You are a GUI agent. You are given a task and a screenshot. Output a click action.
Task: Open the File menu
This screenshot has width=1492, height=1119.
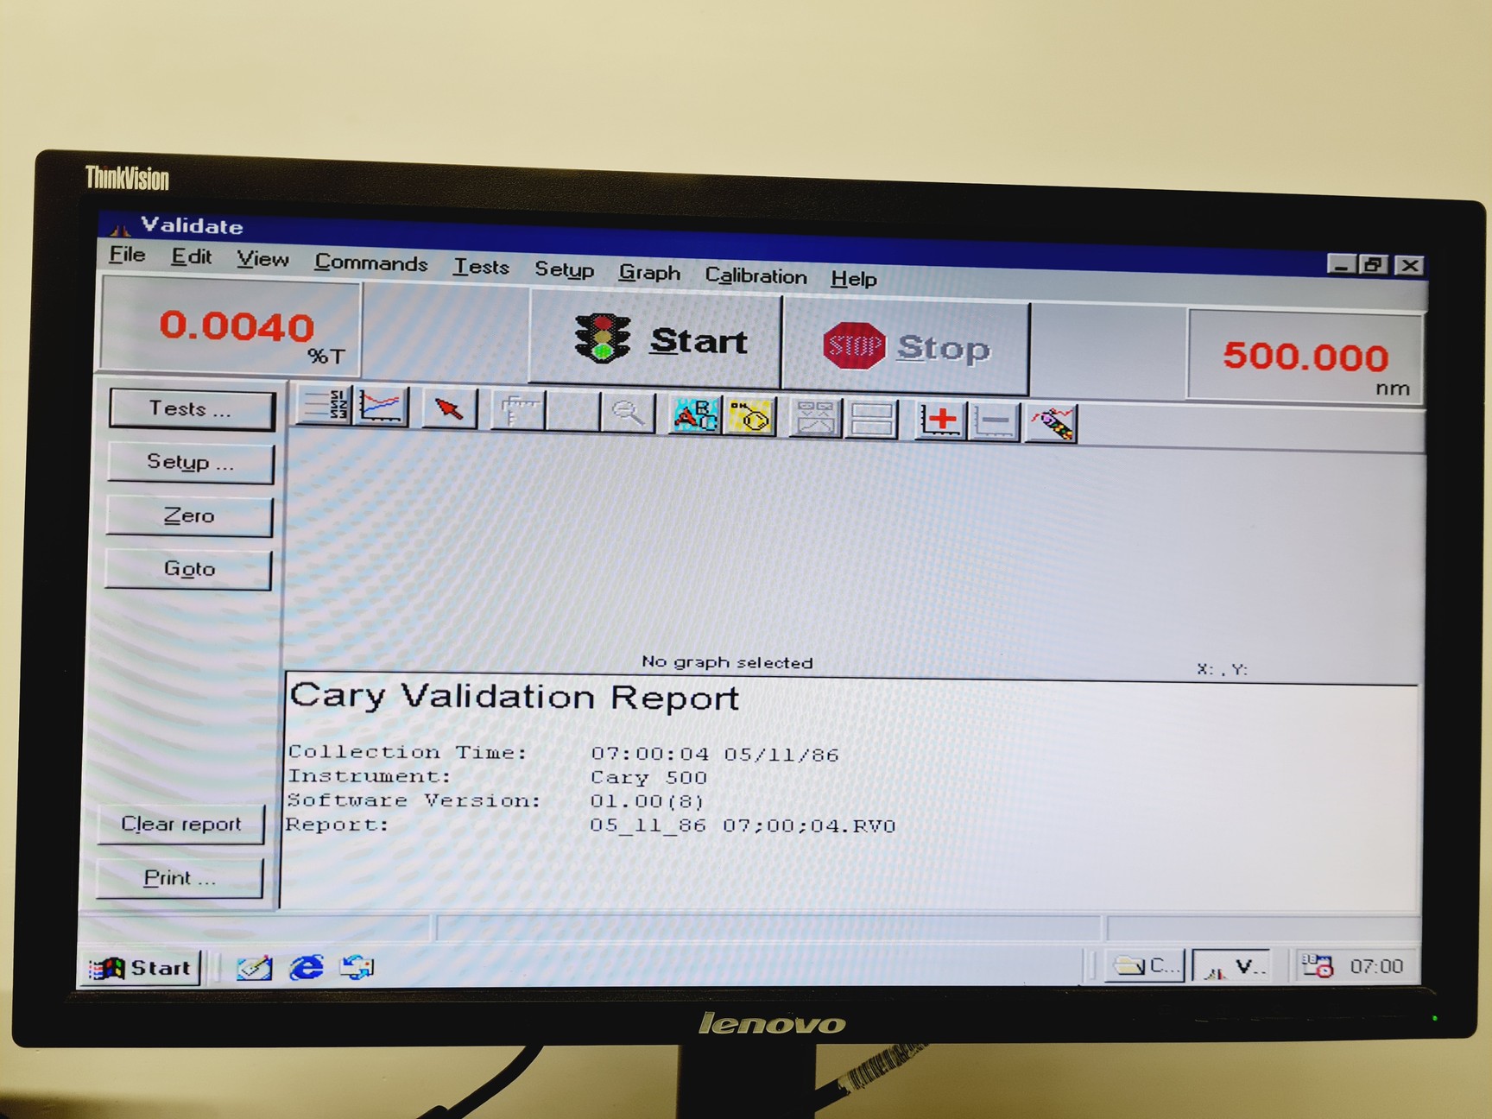[127, 255]
